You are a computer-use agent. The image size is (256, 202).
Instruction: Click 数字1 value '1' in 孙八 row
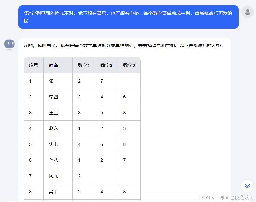[84, 160]
